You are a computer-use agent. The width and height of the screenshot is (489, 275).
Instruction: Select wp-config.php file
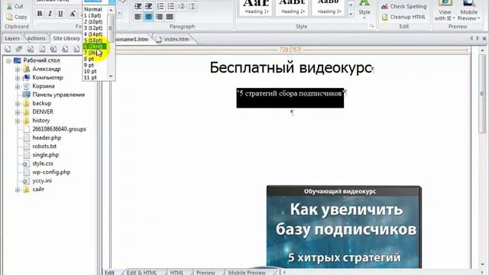pos(51,172)
